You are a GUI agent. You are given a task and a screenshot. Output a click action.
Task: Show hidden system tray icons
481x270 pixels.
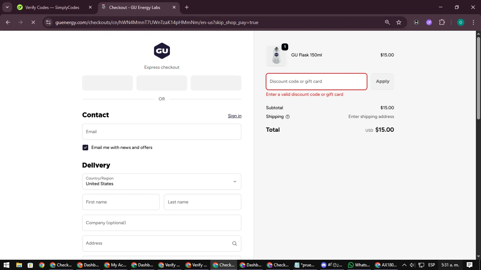pyautogui.click(x=404, y=265)
